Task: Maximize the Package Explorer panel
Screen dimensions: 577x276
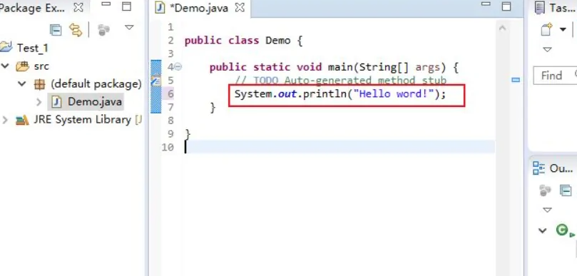Action: tap(126, 6)
